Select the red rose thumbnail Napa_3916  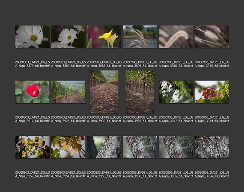pos(33,92)
